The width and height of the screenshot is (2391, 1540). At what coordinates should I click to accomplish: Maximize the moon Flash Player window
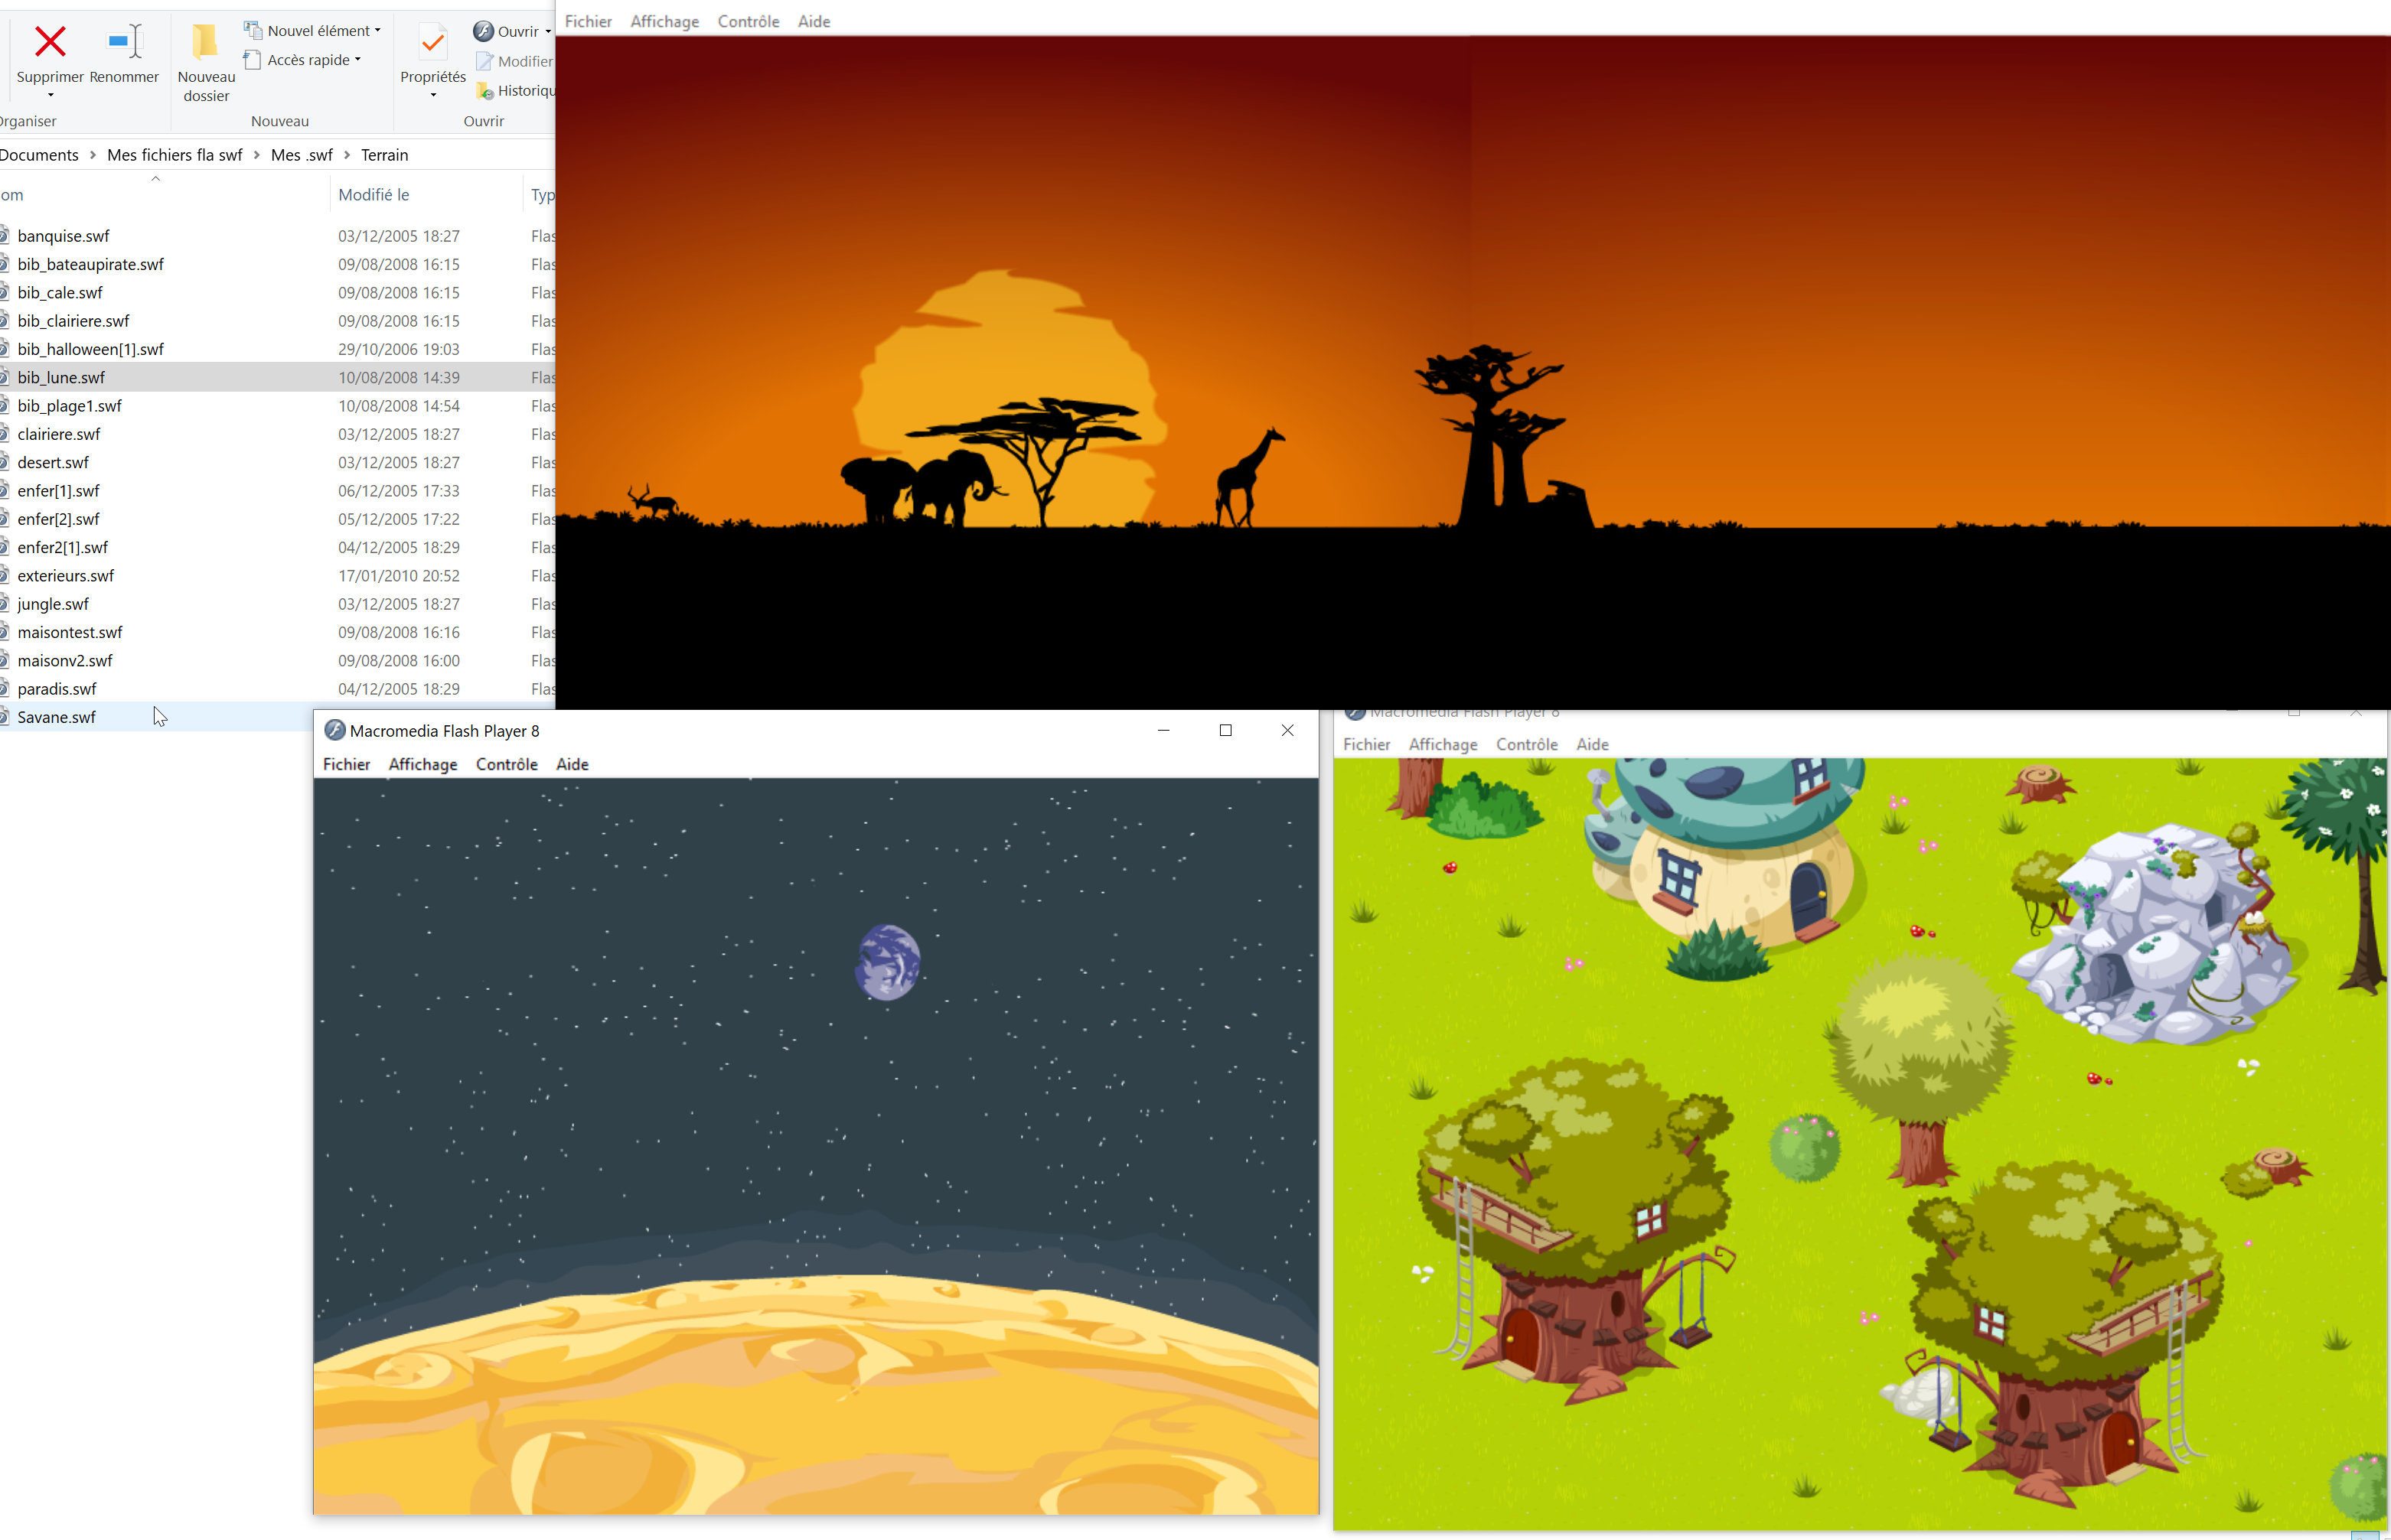(x=1225, y=731)
